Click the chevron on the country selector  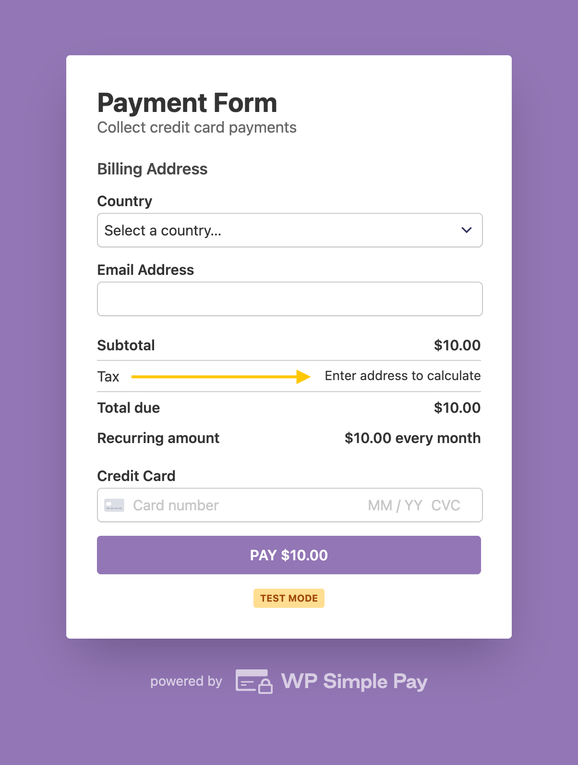tap(466, 230)
